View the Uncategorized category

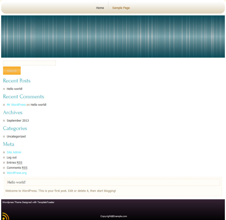tap(16, 136)
